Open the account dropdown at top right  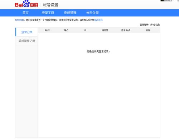pos(167,0)
